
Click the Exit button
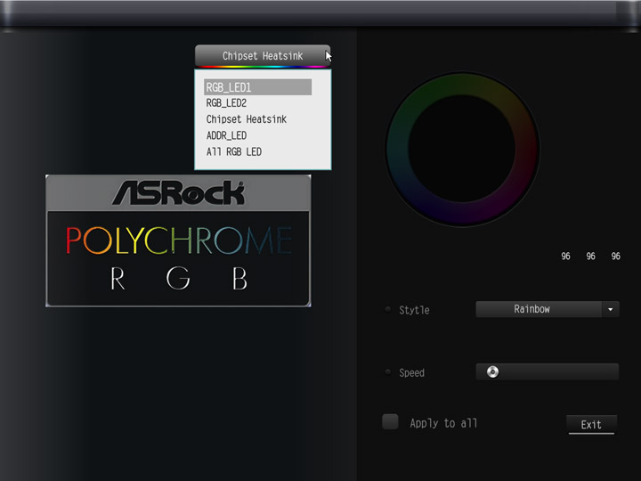(x=591, y=425)
